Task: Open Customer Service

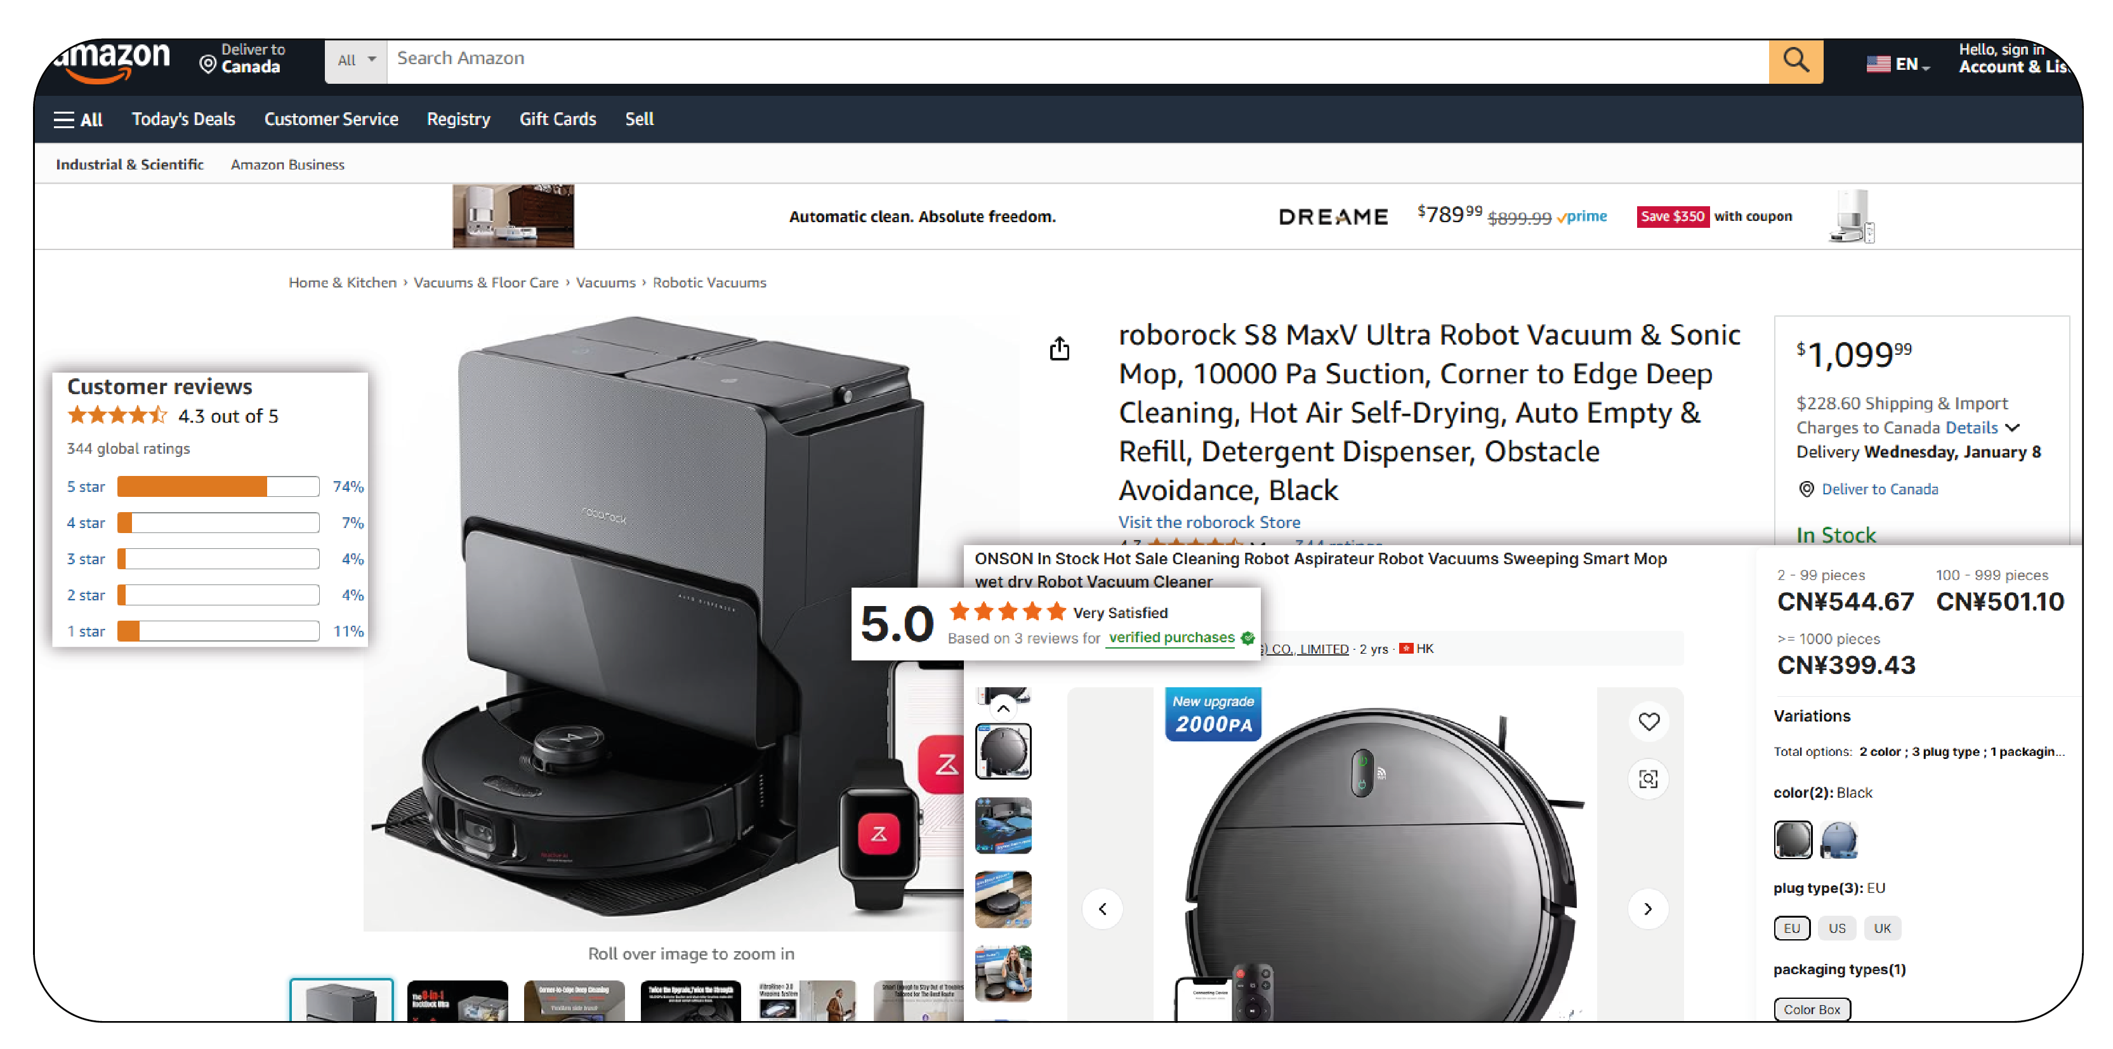Action: tap(331, 120)
